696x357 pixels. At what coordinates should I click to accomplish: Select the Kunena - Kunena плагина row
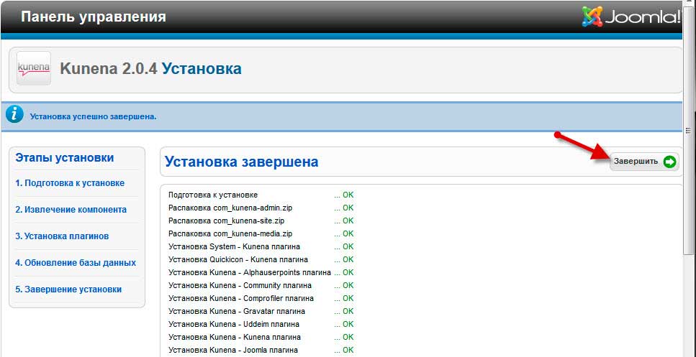click(261, 337)
